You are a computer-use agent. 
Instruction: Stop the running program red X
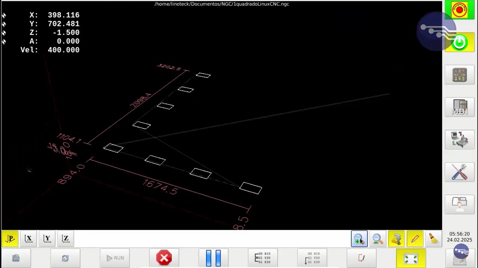[164, 258]
